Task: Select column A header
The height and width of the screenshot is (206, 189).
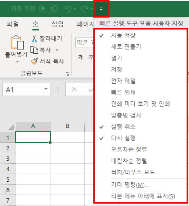Action: [33, 127]
